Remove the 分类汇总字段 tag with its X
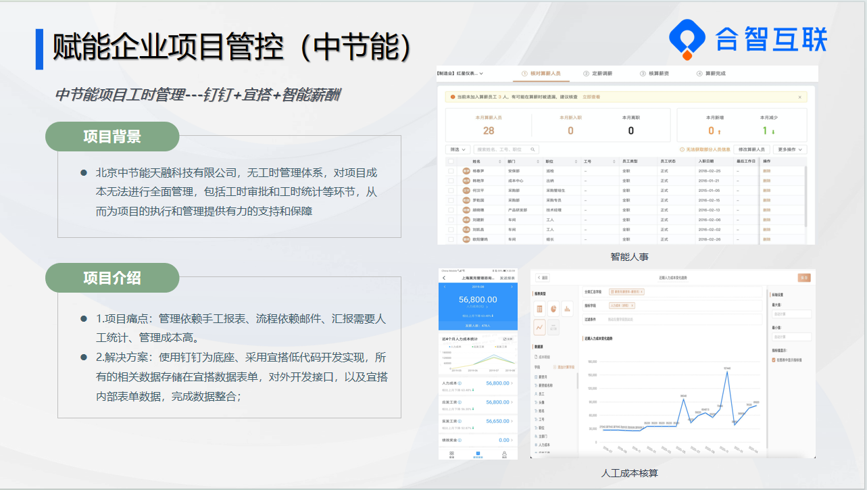Screen dimensions: 867x490 click(641, 292)
